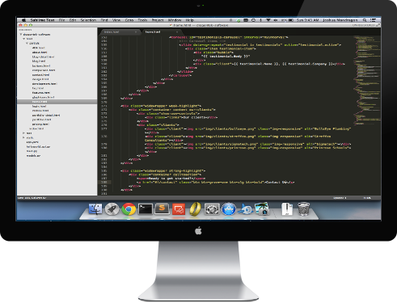Click the volume icon in menu bar
Image resolution: width=397 pixels, height=303 pixels.
click(276, 20)
